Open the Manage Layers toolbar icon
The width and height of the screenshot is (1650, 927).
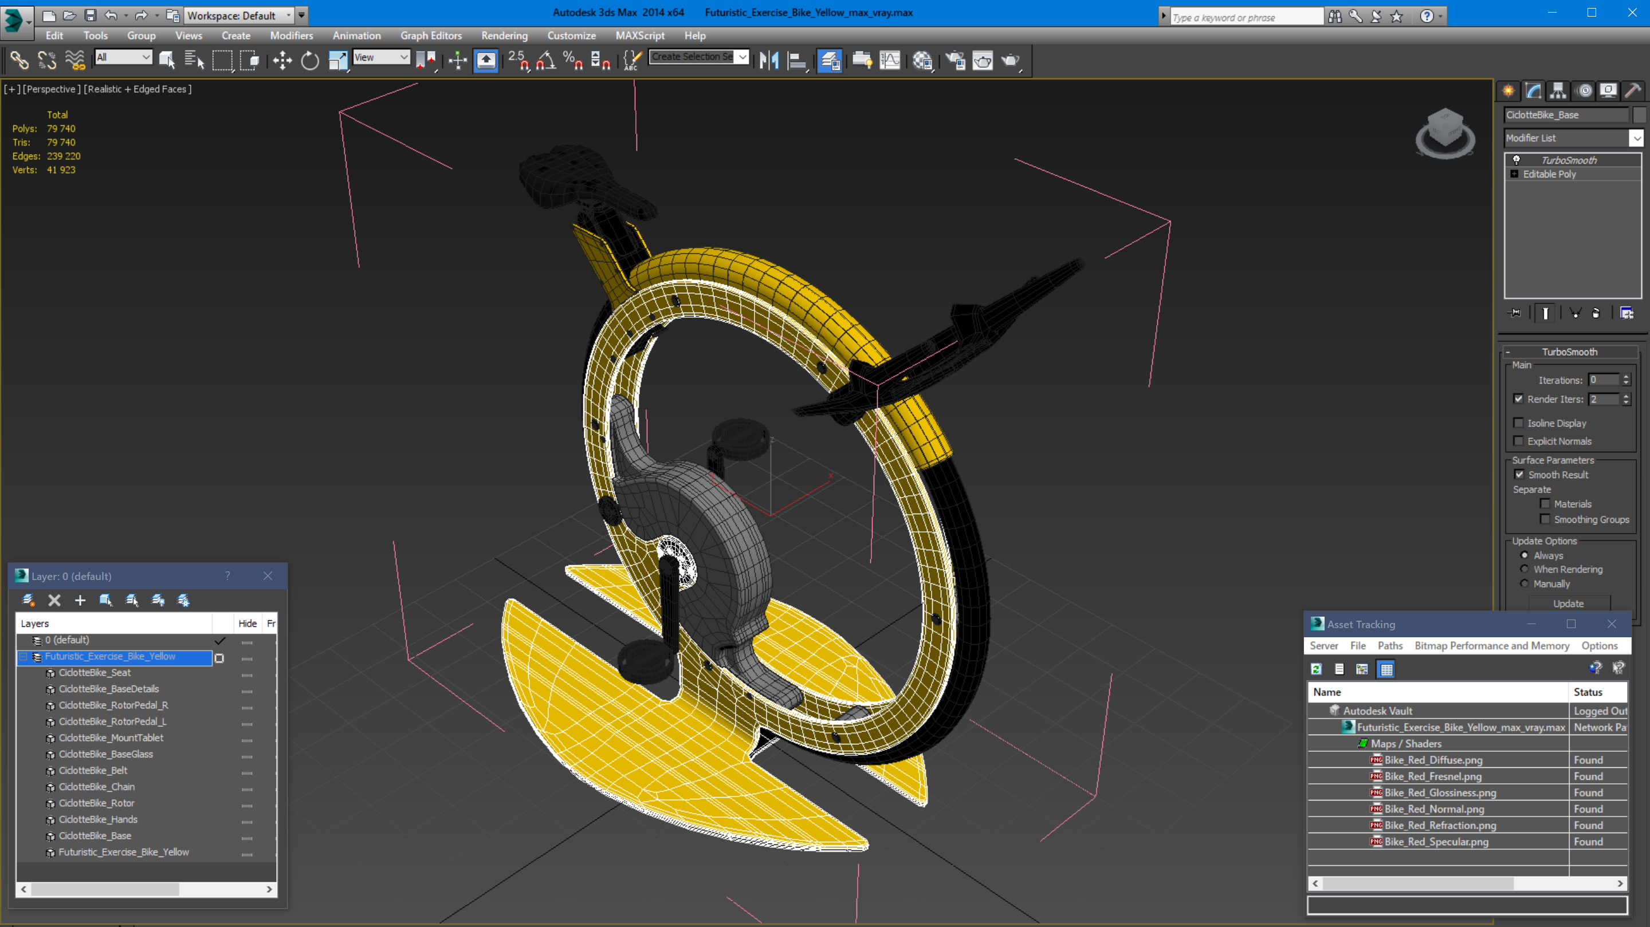click(830, 60)
